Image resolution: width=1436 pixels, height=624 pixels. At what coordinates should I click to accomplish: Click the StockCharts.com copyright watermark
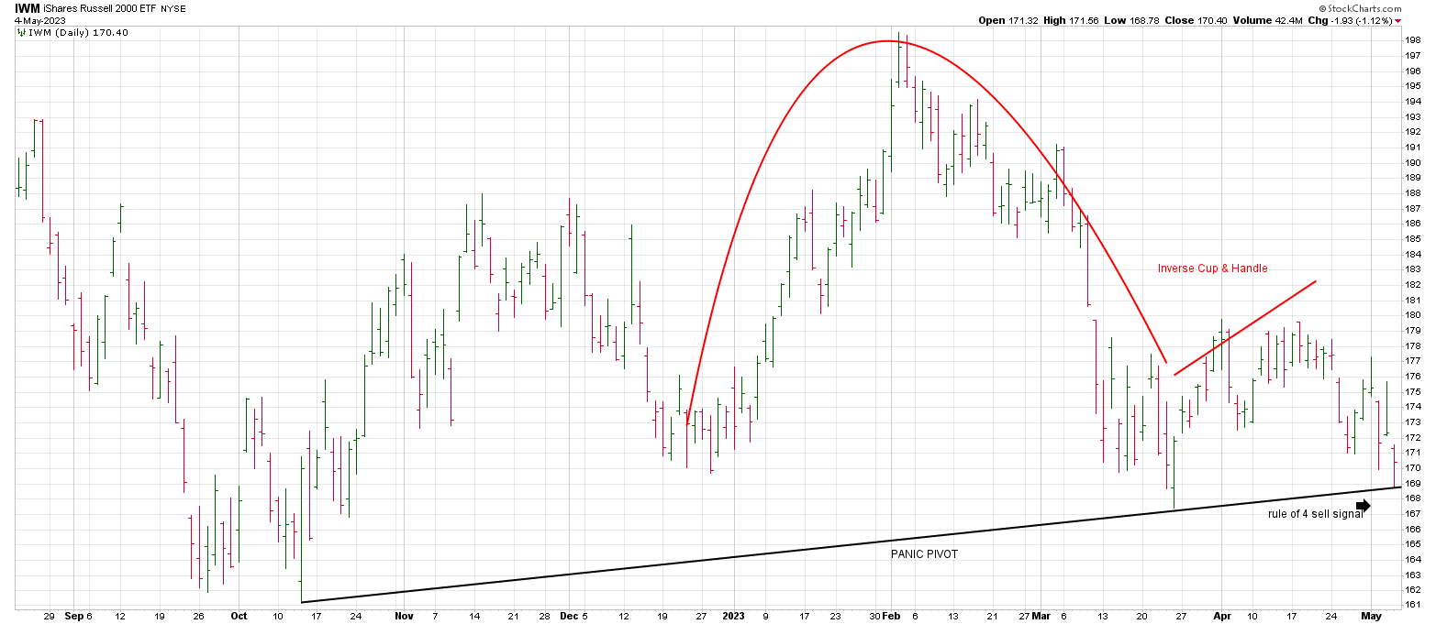pyautogui.click(x=1390, y=7)
